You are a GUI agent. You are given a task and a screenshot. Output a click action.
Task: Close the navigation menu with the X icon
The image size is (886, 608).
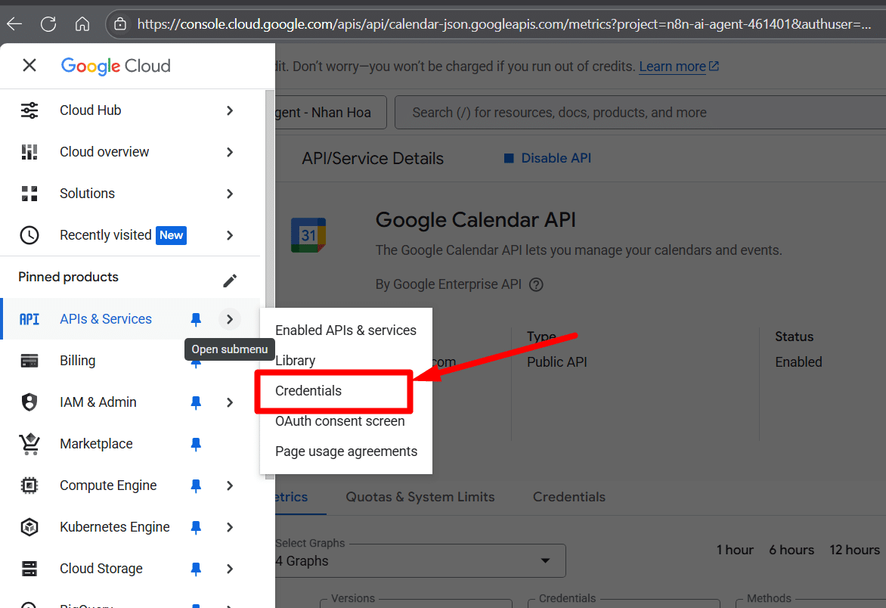[x=29, y=66]
